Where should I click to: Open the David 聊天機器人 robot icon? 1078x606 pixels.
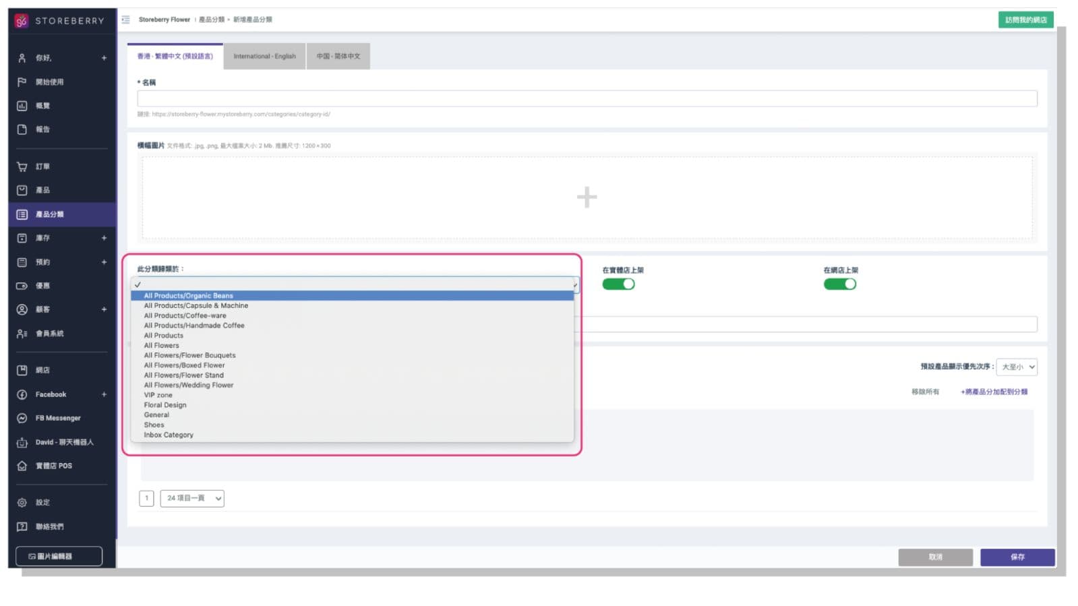[22, 442]
